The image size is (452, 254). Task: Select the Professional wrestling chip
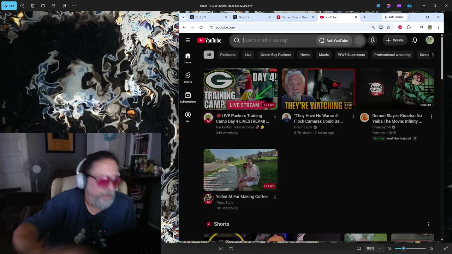tap(392, 55)
